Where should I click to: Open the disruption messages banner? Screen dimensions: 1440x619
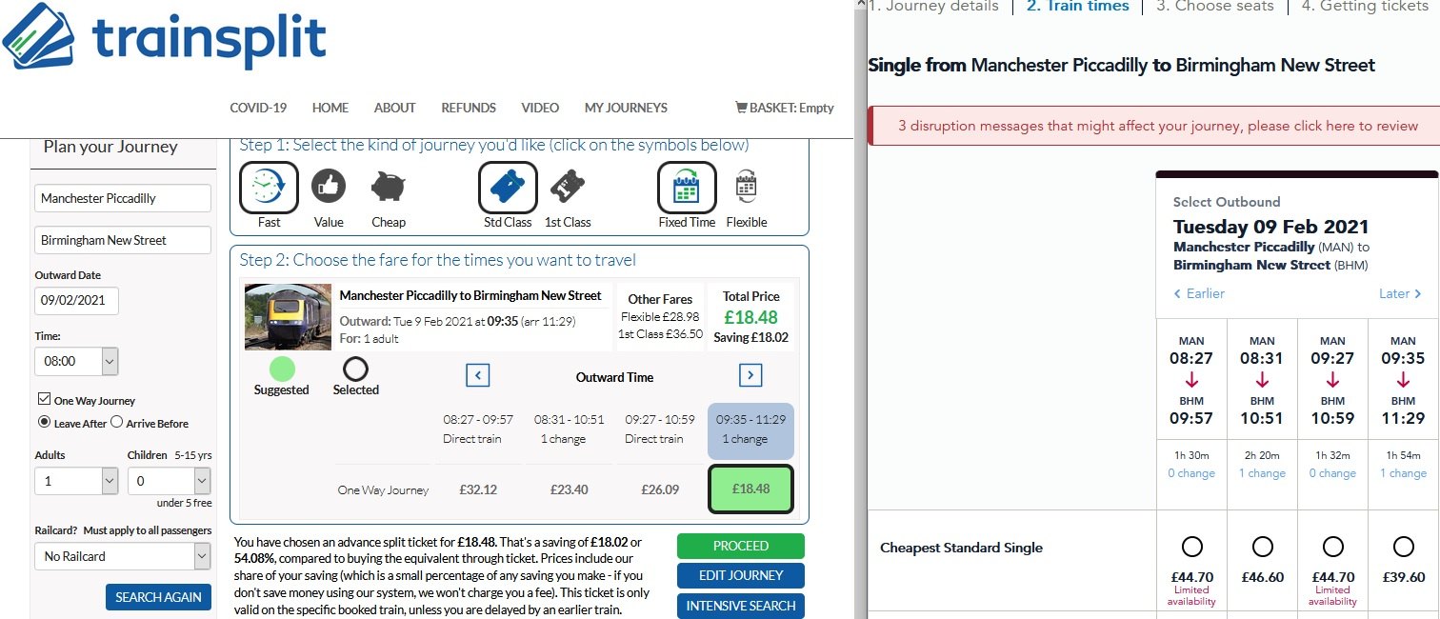(x=1153, y=126)
